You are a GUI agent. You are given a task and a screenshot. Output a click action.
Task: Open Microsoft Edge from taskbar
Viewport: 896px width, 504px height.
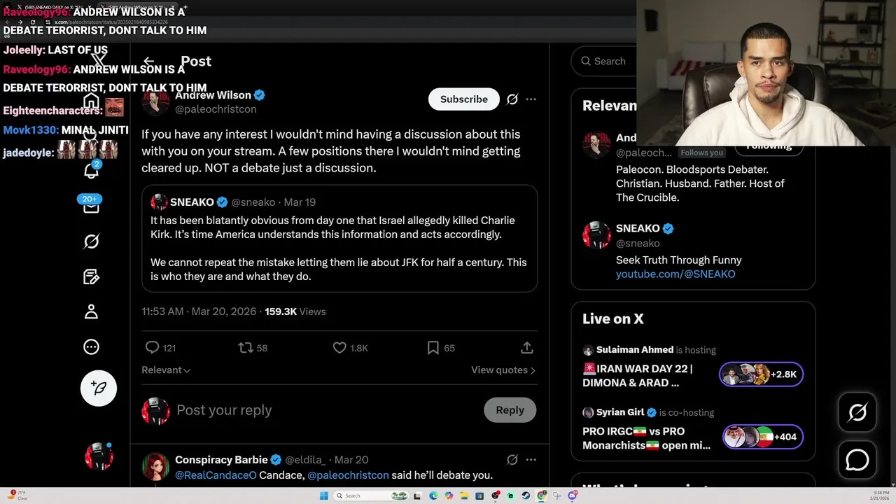433,496
